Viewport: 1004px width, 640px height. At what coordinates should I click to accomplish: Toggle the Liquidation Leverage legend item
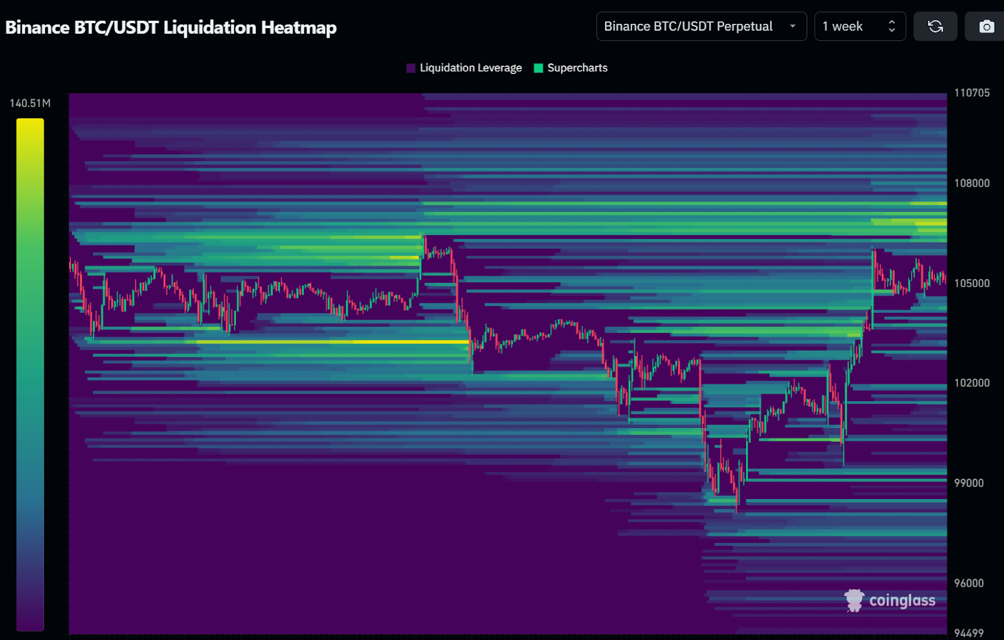click(464, 68)
